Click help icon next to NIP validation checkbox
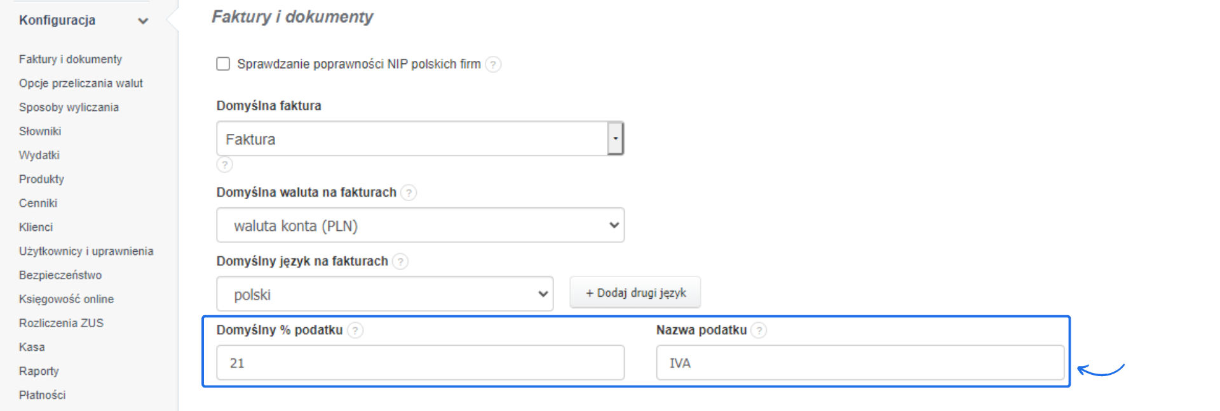 [493, 64]
